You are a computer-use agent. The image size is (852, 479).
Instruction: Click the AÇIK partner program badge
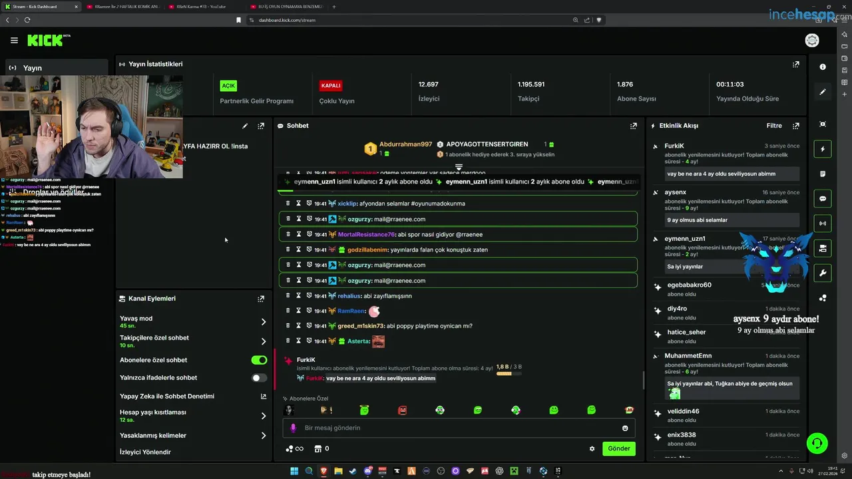coord(228,86)
